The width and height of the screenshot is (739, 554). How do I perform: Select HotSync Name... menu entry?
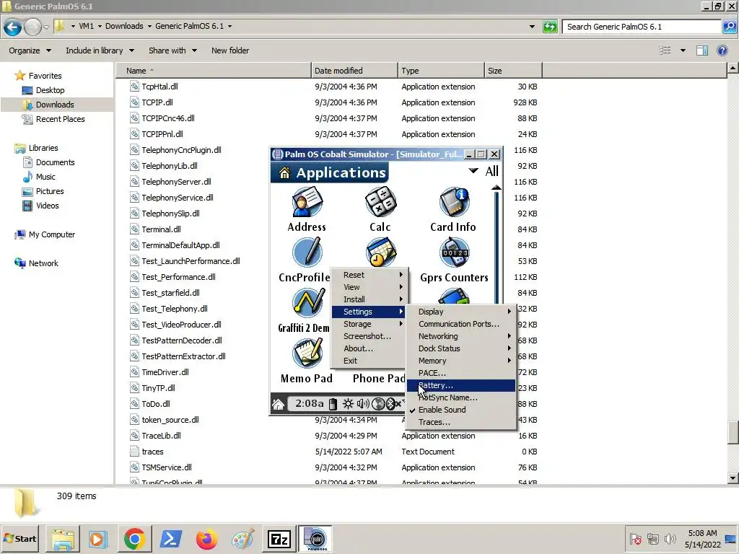pyautogui.click(x=461, y=397)
